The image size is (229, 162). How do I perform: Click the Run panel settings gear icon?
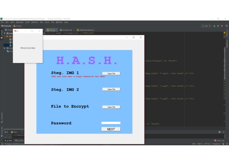click(219, 132)
